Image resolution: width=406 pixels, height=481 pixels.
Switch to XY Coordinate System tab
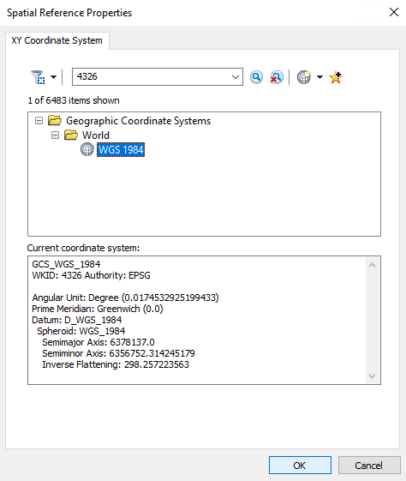coord(57,40)
